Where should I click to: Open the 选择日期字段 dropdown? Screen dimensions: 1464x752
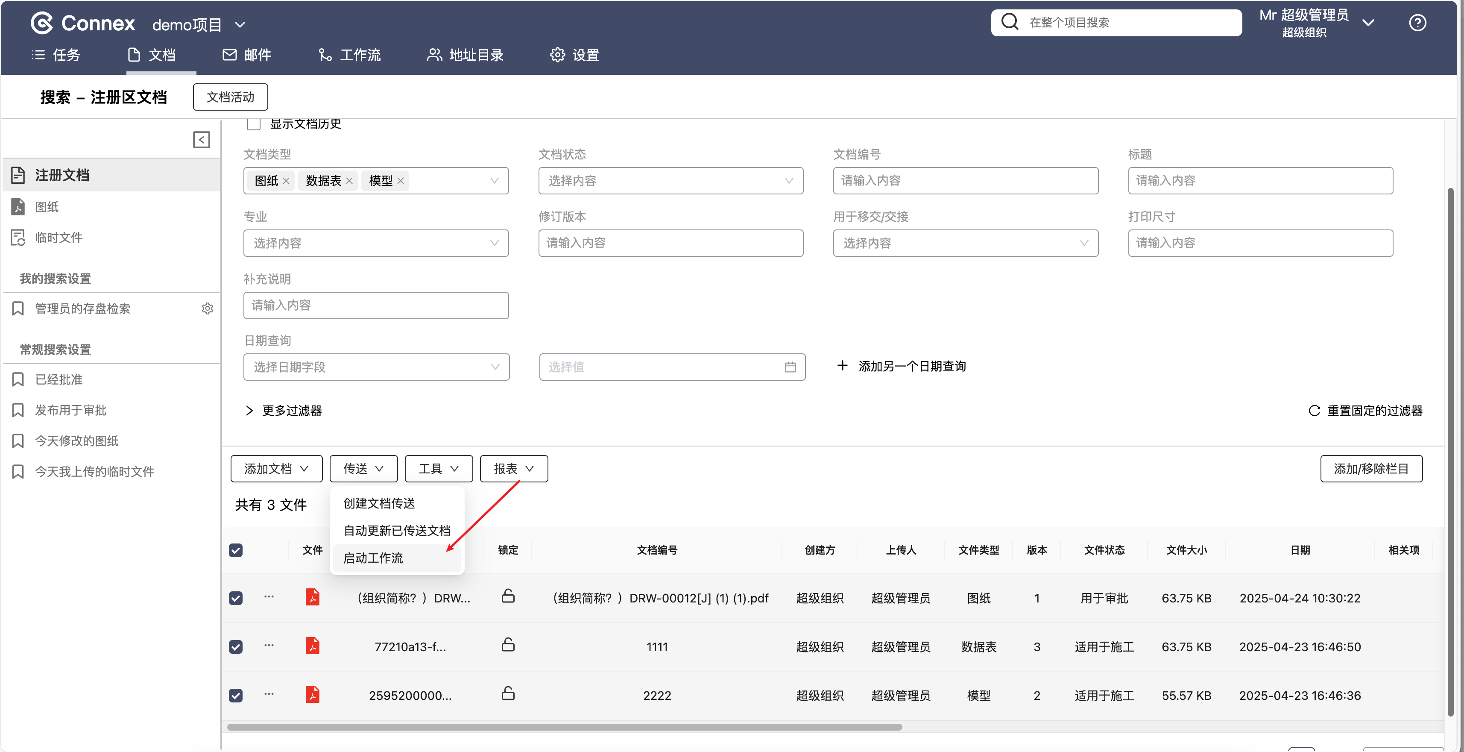[x=376, y=367]
